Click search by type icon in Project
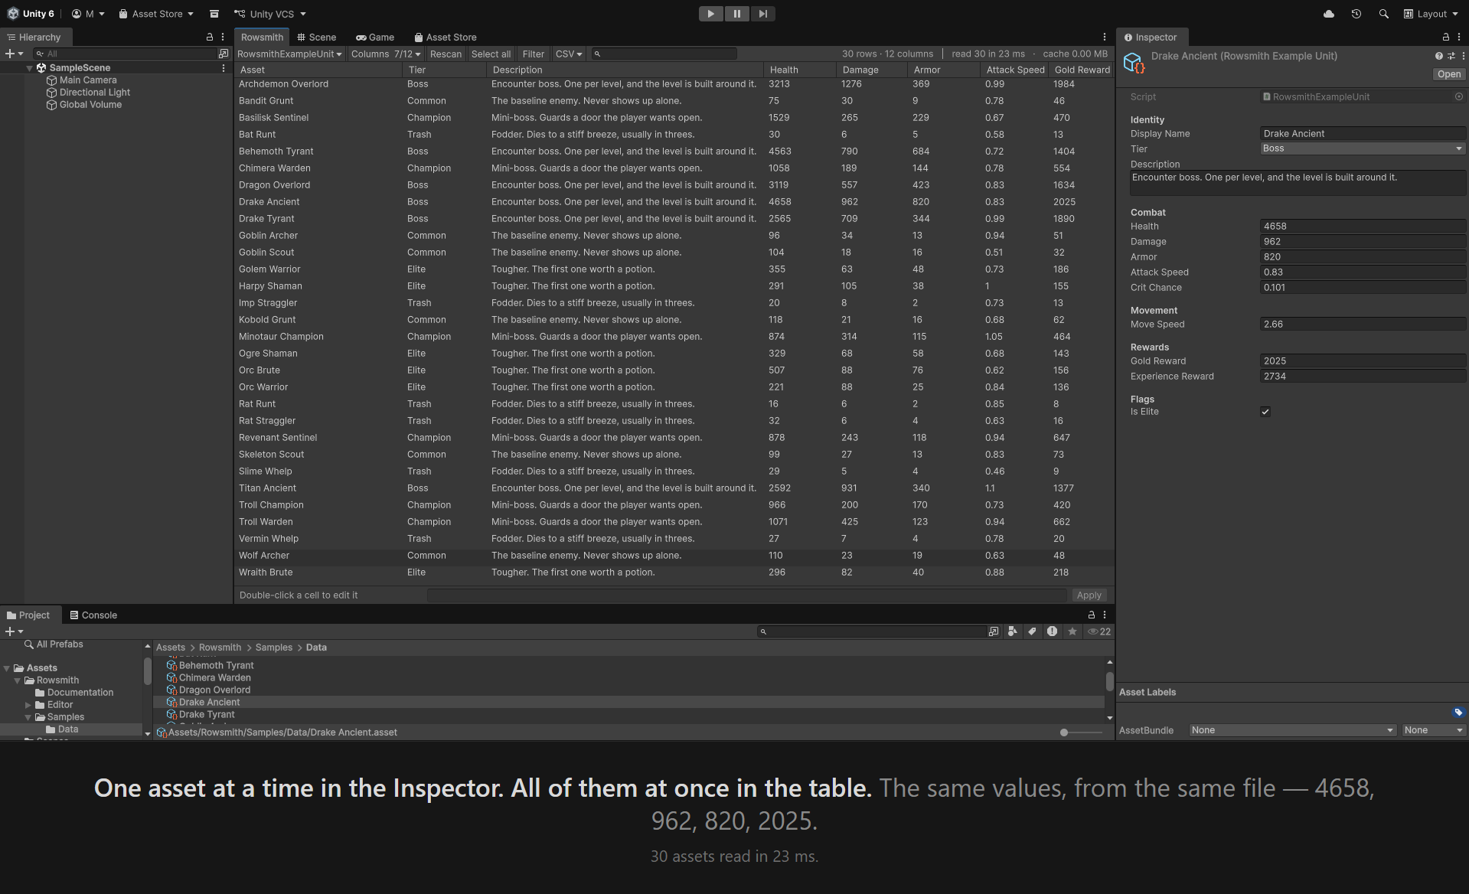Viewport: 1469px width, 894px height. click(1013, 631)
